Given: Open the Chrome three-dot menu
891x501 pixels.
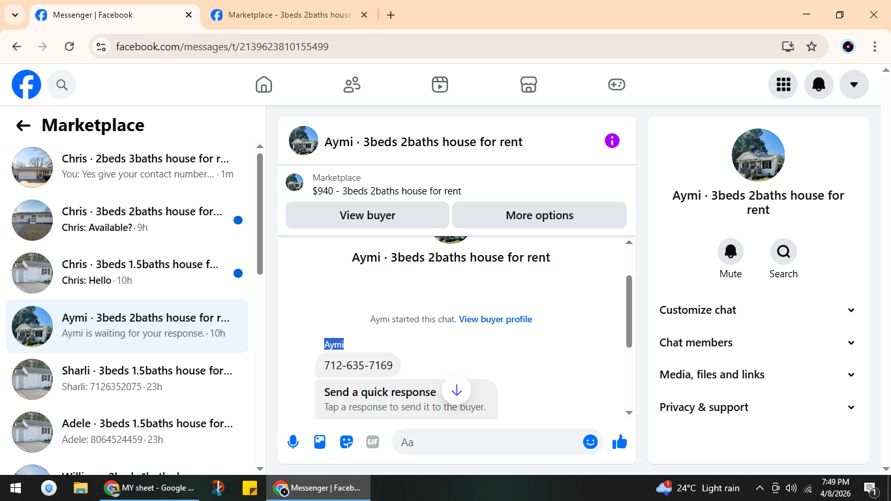Looking at the screenshot, I should pyautogui.click(x=875, y=46).
